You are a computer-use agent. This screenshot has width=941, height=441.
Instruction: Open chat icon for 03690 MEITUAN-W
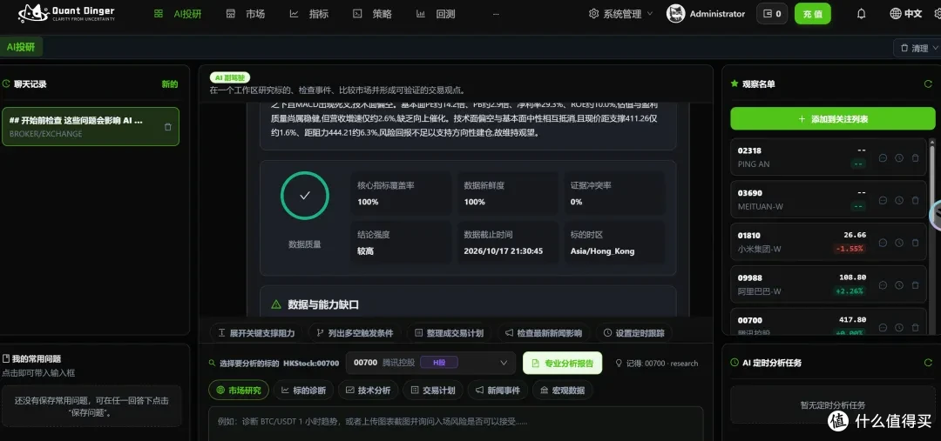point(883,200)
